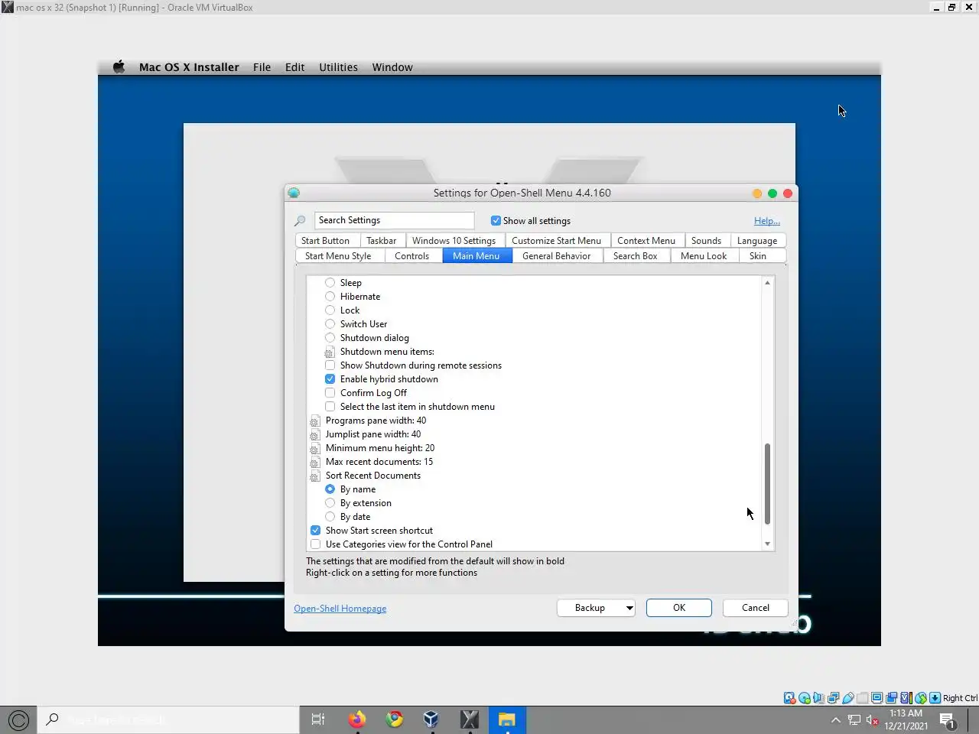Switch to the Mac OS X VM taskbar icon
This screenshot has height=734, width=979.
click(x=470, y=719)
